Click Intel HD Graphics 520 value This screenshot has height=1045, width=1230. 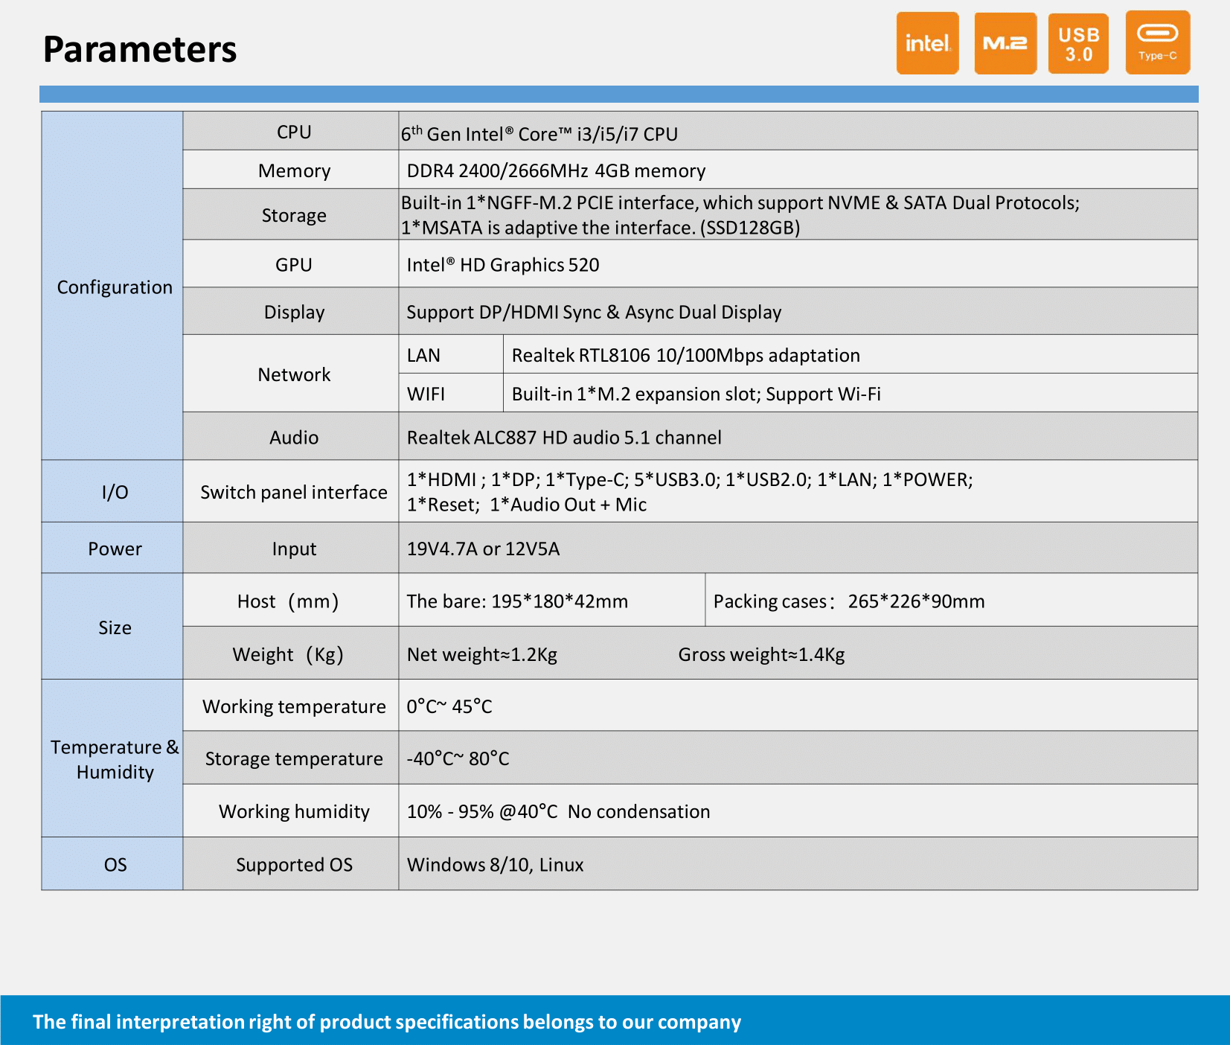[503, 264]
